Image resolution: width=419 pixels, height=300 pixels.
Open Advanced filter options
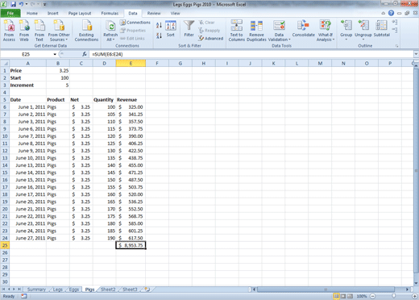pos(211,39)
